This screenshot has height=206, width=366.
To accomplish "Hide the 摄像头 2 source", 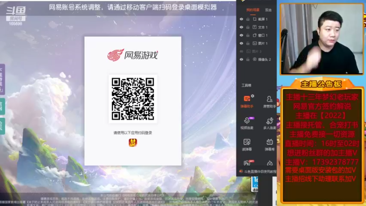I will click(242, 60).
